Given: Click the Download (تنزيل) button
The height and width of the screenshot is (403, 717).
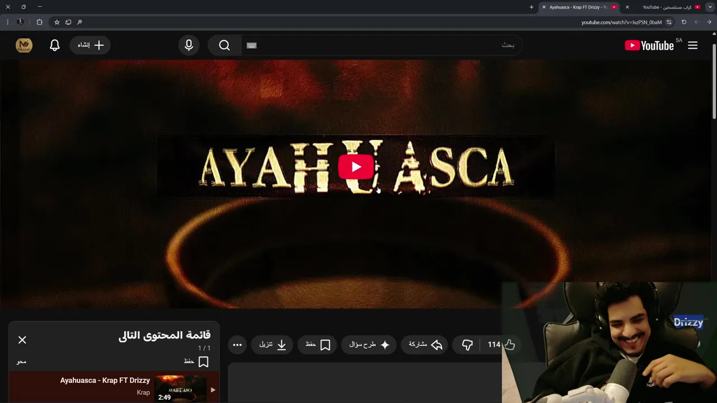Looking at the screenshot, I should coord(272,345).
